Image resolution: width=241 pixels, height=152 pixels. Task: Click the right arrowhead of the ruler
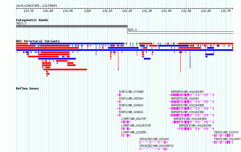click(233, 9)
